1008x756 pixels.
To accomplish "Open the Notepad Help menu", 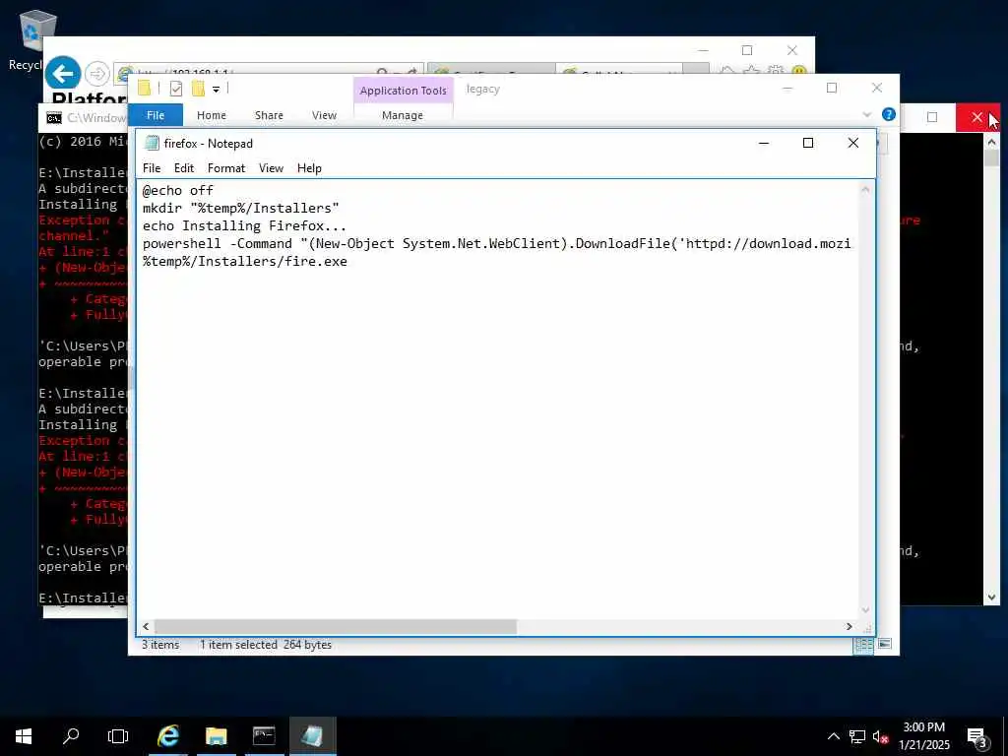I will (309, 167).
